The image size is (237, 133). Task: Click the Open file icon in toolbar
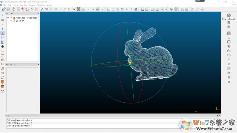pyautogui.click(x=4, y=9)
